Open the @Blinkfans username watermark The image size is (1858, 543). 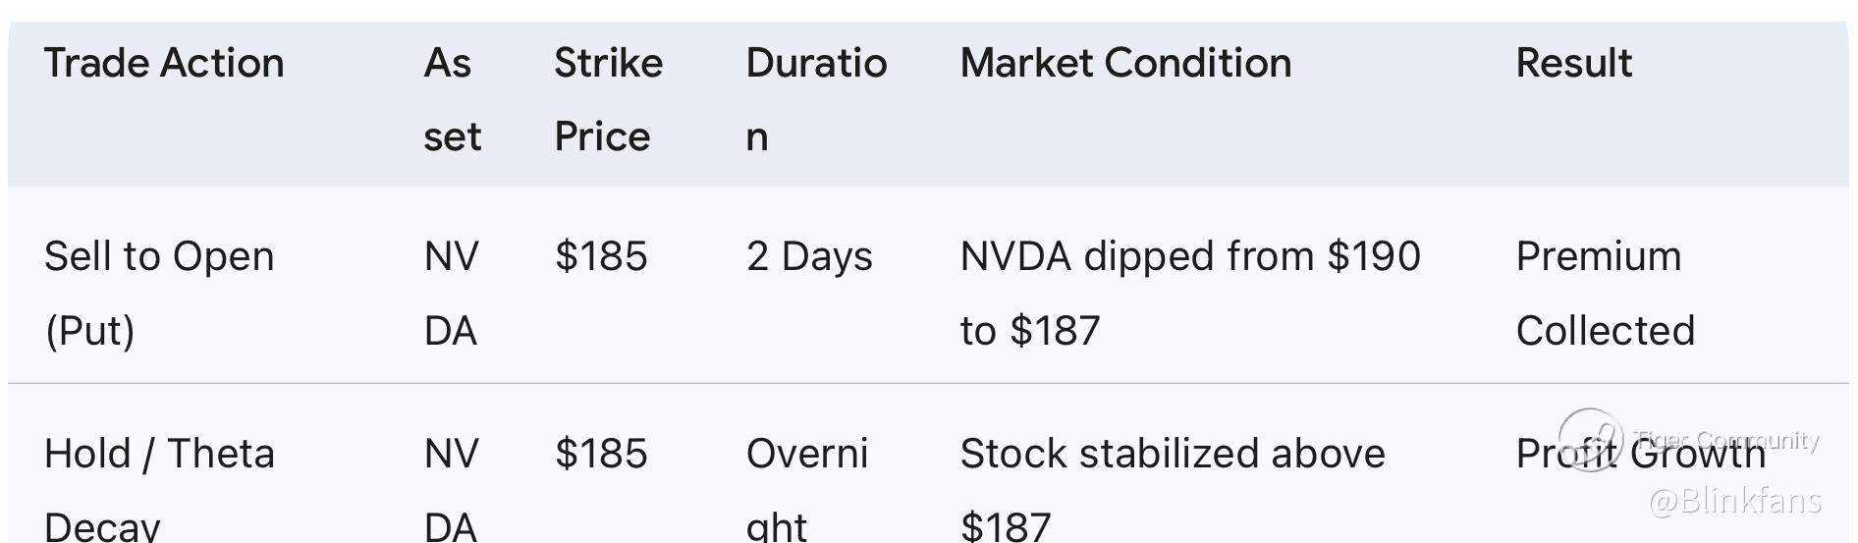pyautogui.click(x=1734, y=501)
